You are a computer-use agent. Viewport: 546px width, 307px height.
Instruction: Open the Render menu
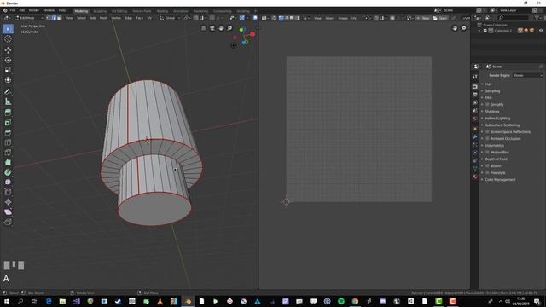click(x=34, y=10)
